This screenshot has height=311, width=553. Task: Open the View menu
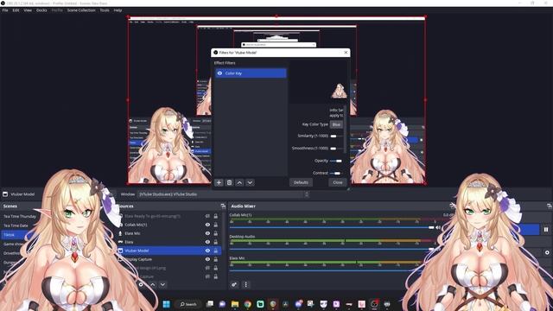click(x=28, y=10)
